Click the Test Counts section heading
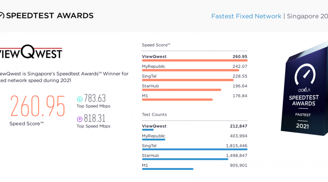The width and height of the screenshot is (328, 182). pyautogui.click(x=155, y=115)
